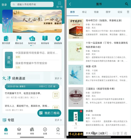Tap 登录 login link
The height and width of the screenshot is (140, 131).
[x=4, y=5]
